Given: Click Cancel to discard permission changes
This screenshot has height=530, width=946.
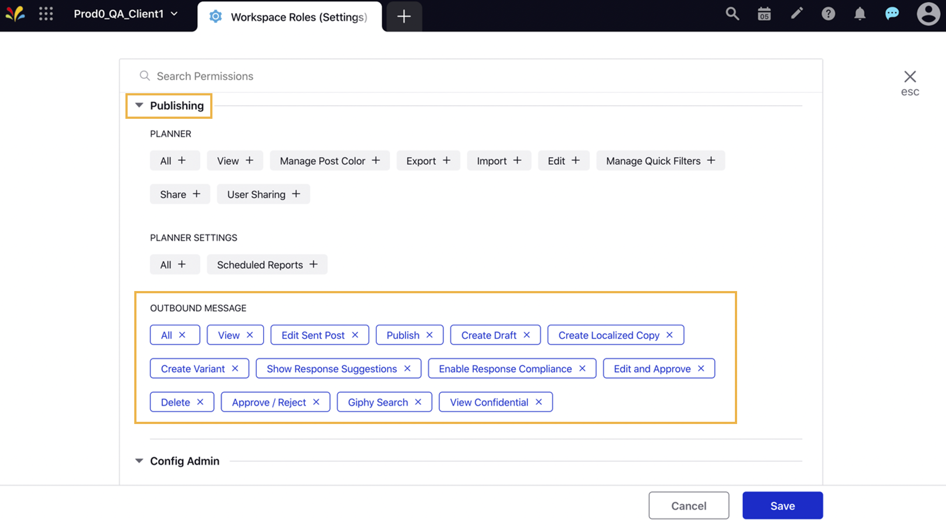Looking at the screenshot, I should pos(689,505).
